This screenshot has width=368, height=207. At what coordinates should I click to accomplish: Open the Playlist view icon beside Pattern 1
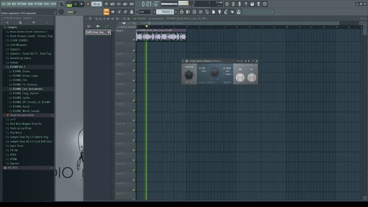pos(182,11)
